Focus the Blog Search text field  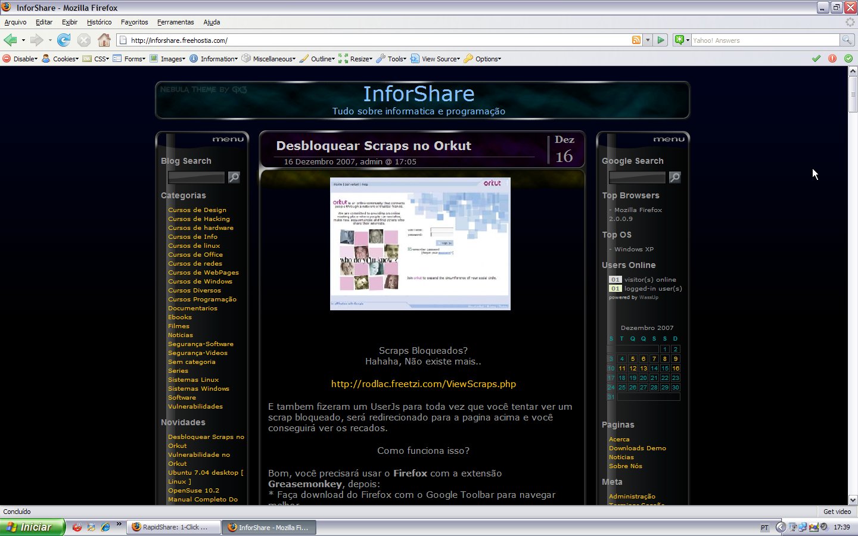tap(197, 177)
